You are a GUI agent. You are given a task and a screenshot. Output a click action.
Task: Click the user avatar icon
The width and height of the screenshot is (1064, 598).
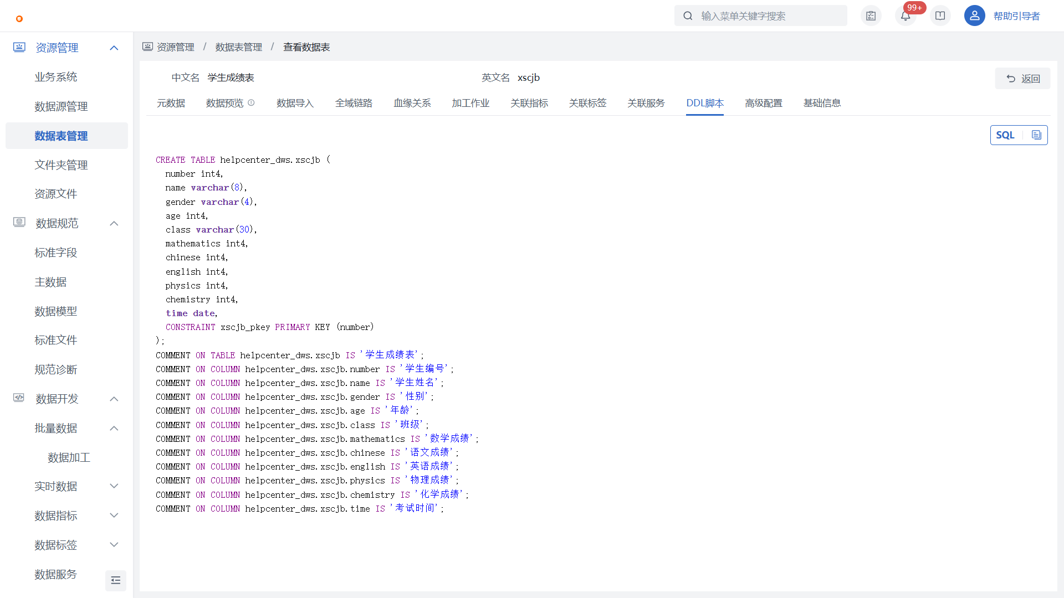[x=974, y=16]
